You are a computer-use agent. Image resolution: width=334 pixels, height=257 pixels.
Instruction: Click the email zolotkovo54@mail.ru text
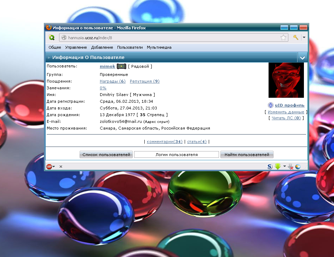tap(121, 121)
